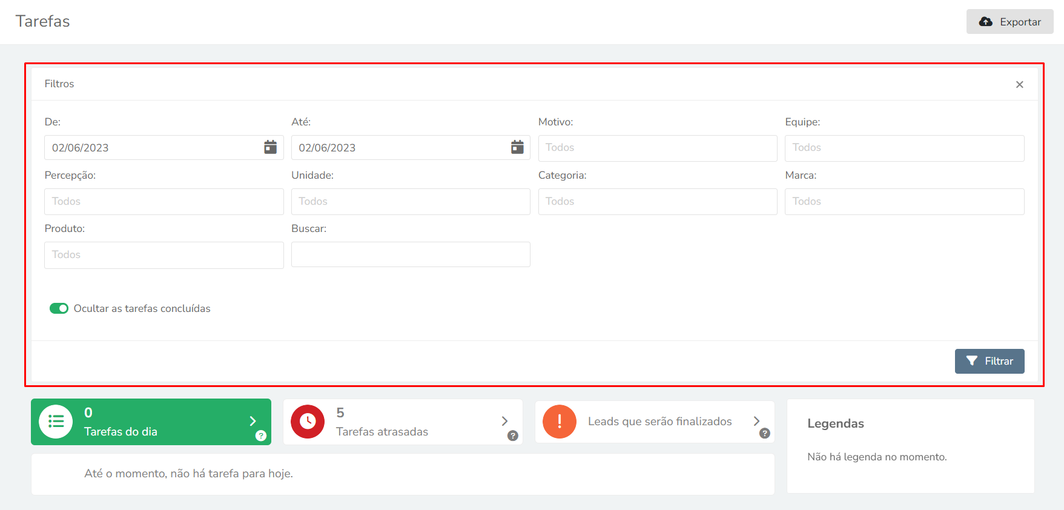Expand the Leads que serão finalizados chevron
Image resolution: width=1064 pixels, height=510 pixels.
point(756,421)
